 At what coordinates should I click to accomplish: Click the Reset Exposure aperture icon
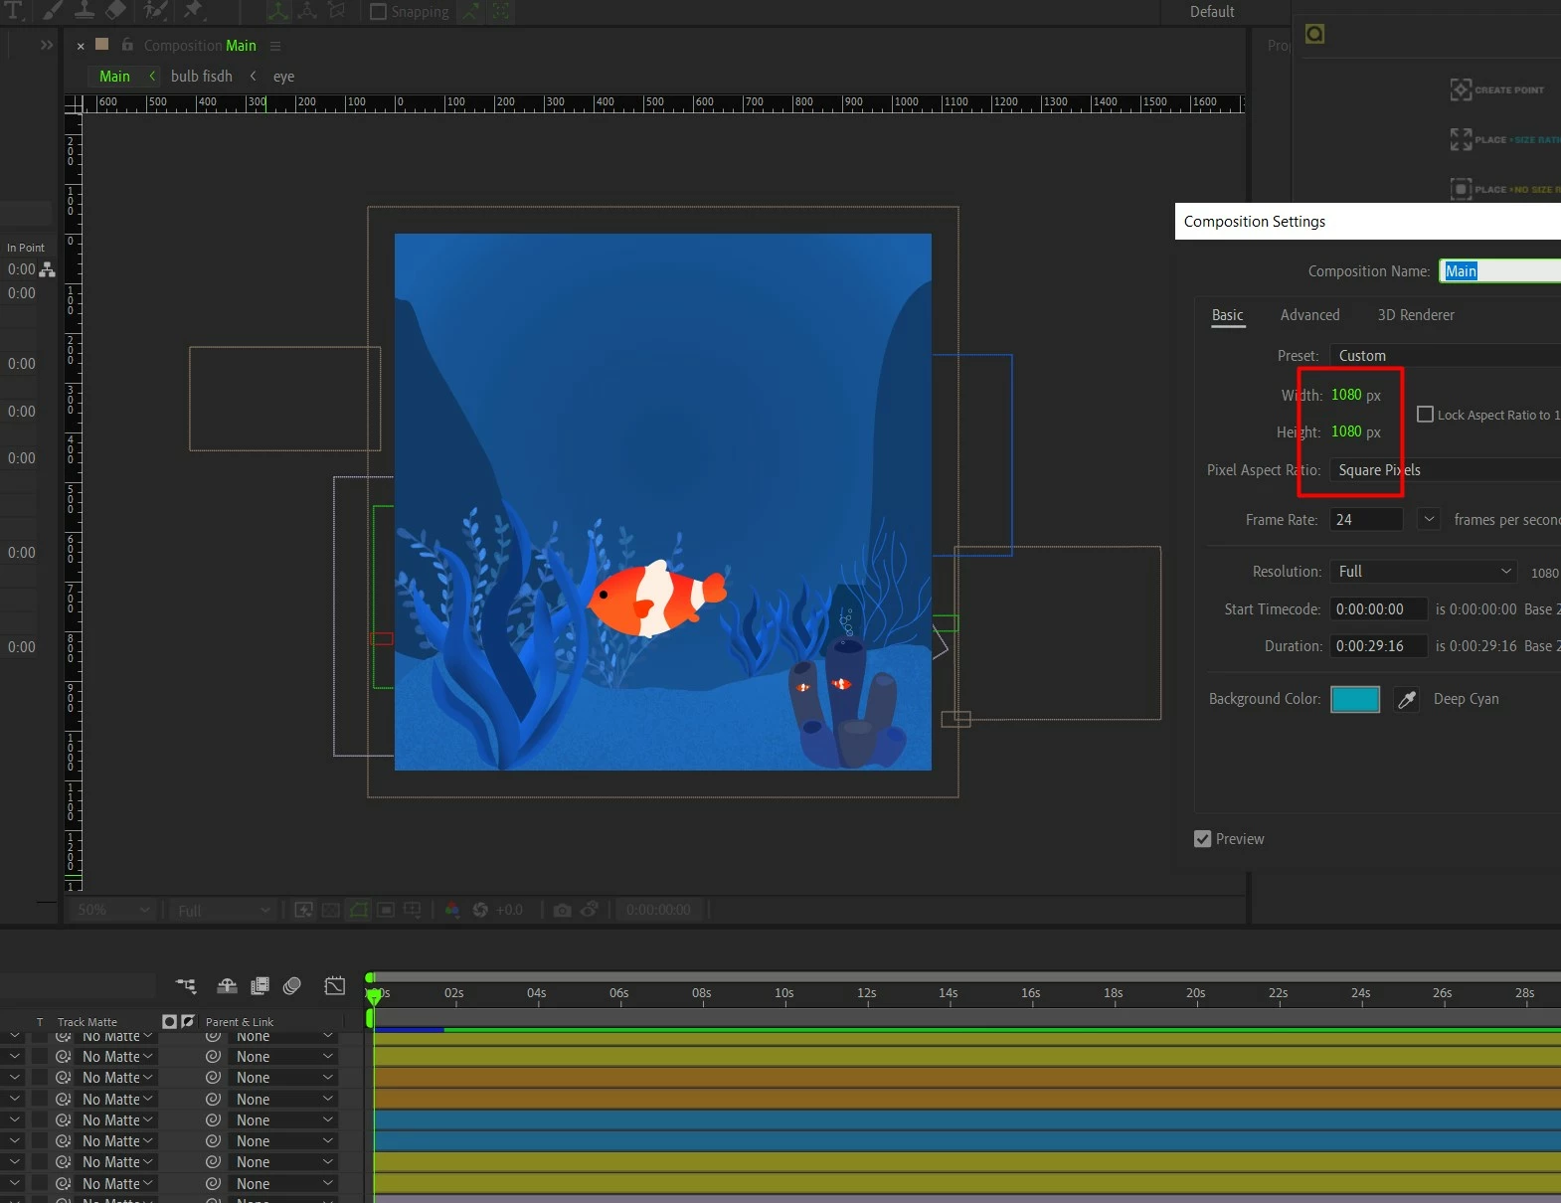(x=480, y=910)
